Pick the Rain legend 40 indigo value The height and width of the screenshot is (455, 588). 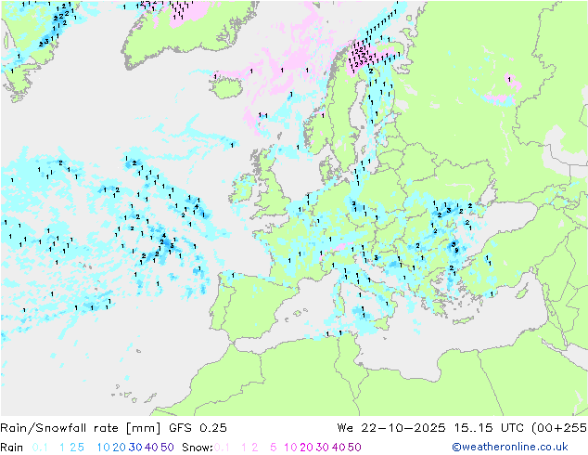click(151, 448)
